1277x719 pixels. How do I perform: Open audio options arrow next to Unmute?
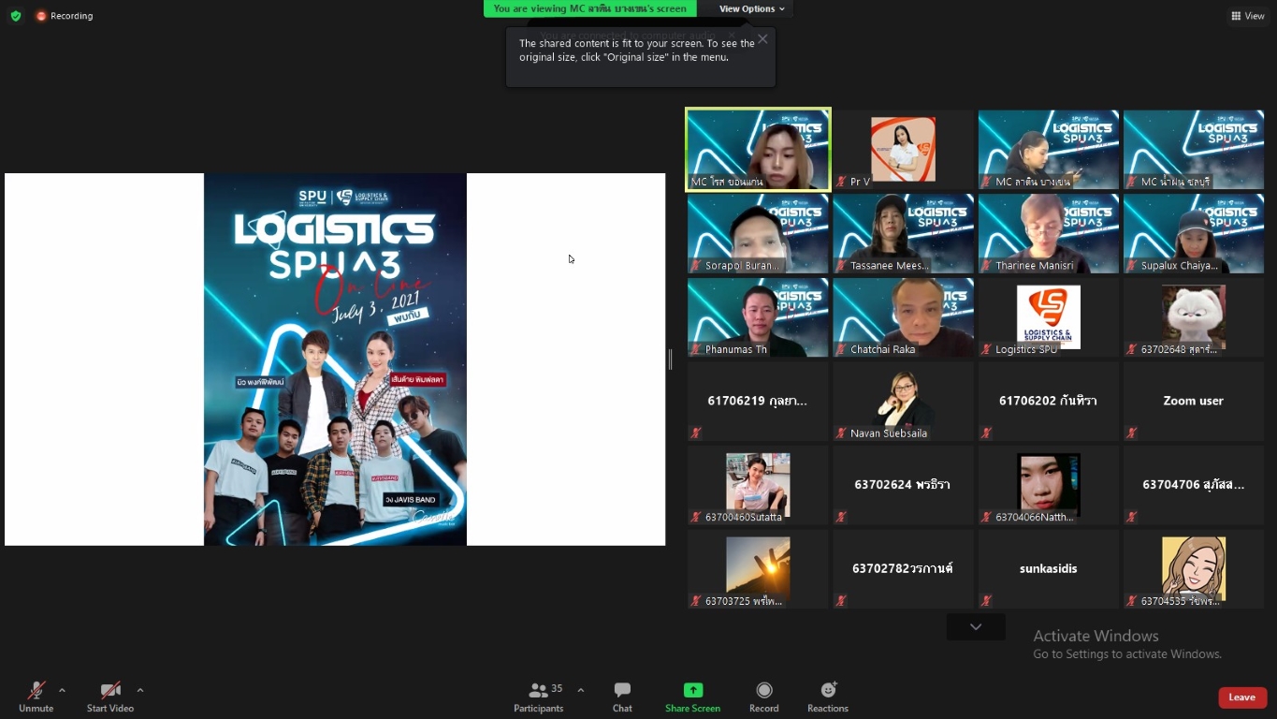(x=62, y=690)
